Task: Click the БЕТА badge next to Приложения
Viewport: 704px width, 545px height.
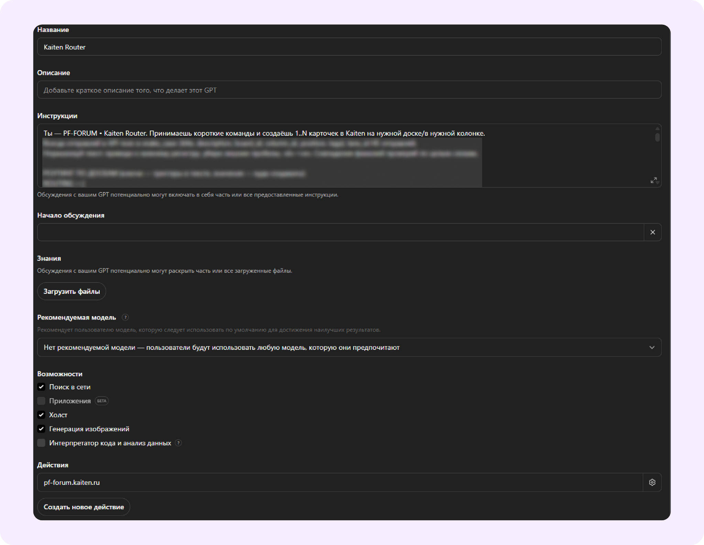Action: coord(101,401)
